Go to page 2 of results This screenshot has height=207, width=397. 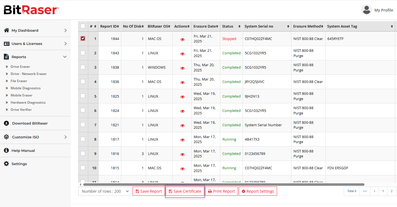click(391, 191)
